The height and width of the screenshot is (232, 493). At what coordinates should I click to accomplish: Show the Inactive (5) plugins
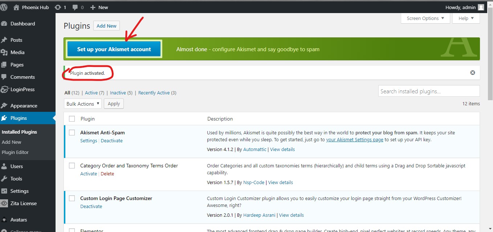tap(121, 93)
